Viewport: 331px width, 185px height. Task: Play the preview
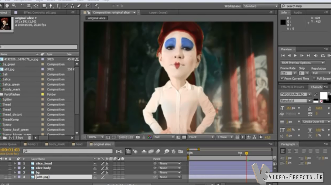point(295,56)
